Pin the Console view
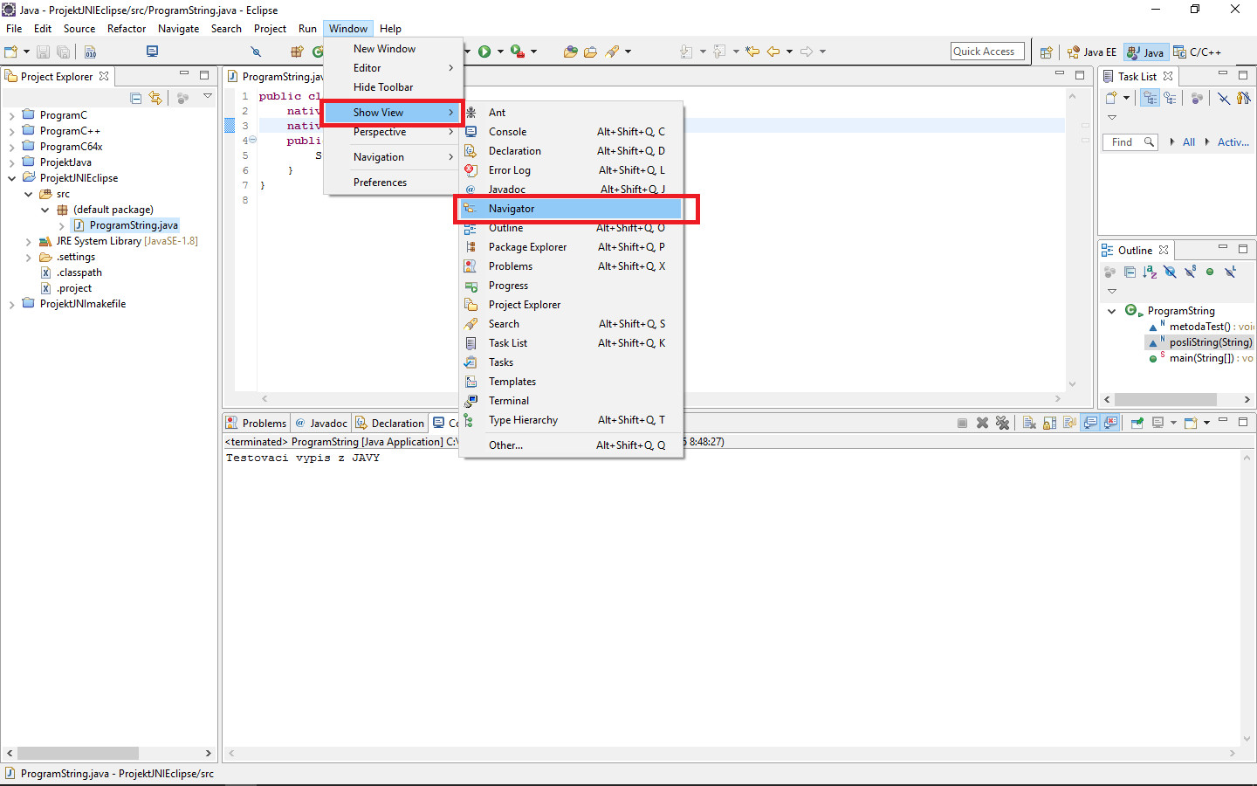Screen dimensions: 1257x786 click(x=1137, y=423)
